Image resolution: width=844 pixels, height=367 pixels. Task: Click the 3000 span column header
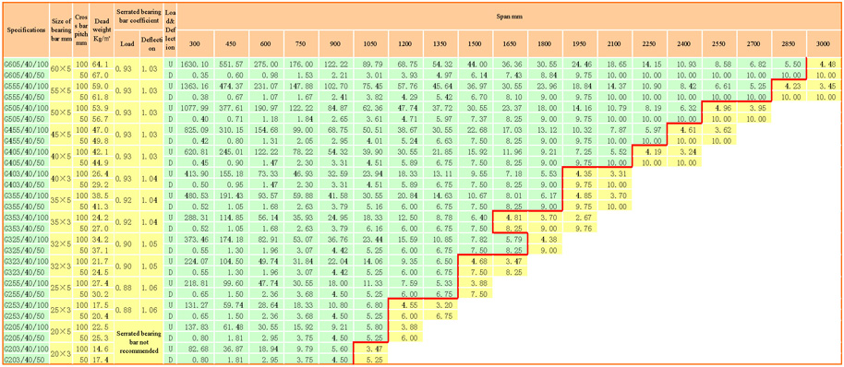(x=824, y=43)
